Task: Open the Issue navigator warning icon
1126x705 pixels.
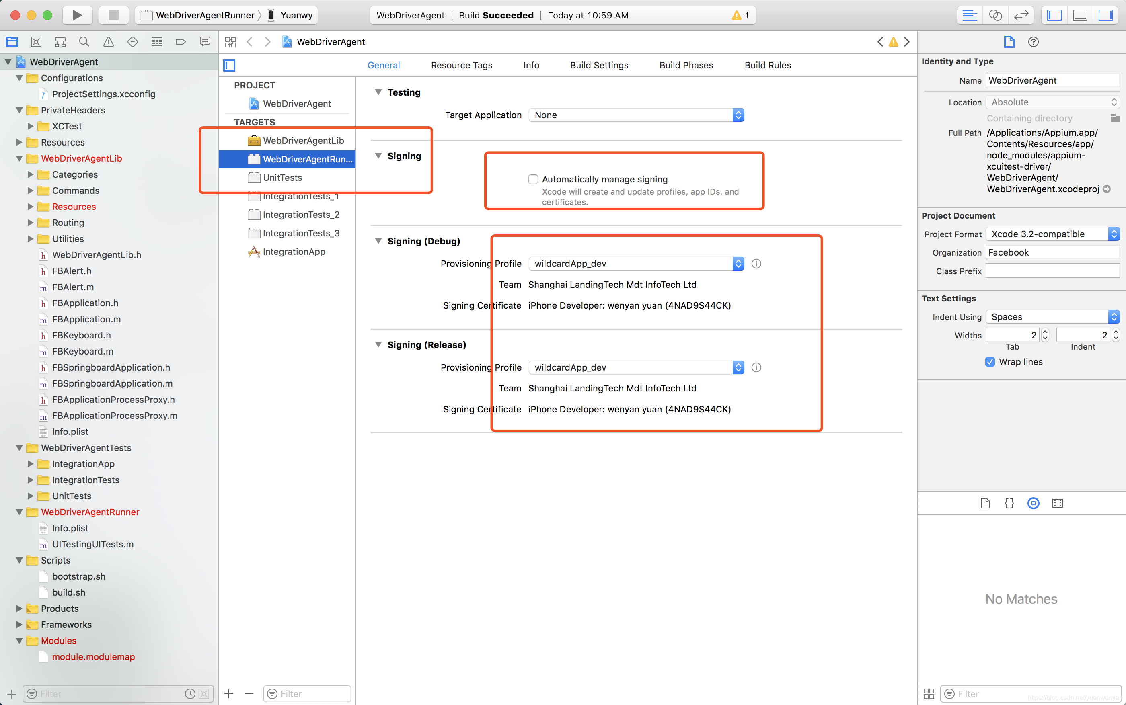Action: tap(108, 42)
